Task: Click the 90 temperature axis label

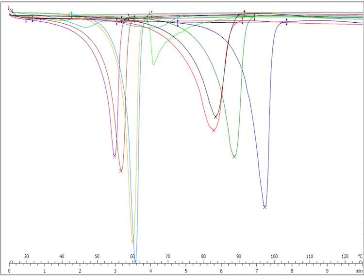Action: pos(239,256)
